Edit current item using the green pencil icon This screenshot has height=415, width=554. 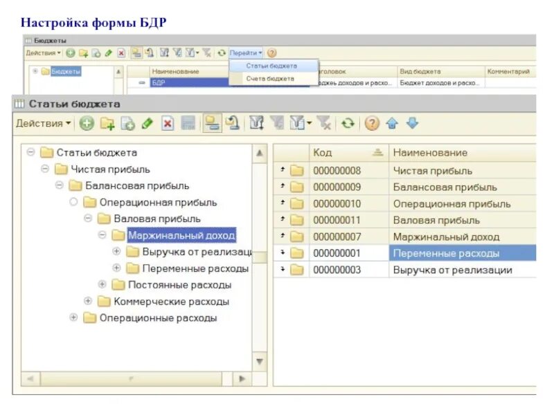pos(148,124)
